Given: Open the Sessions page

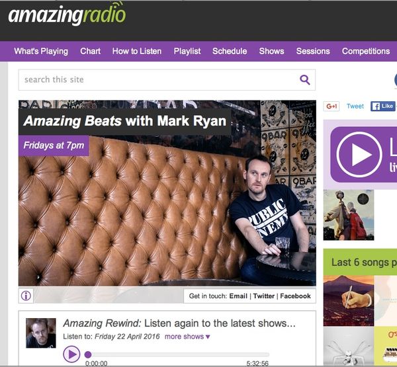Looking at the screenshot, I should [x=313, y=51].
